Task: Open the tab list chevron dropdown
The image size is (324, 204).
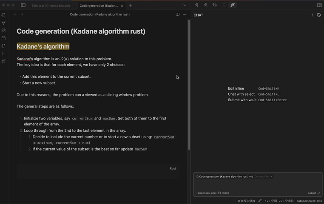Action: coord(185,6)
